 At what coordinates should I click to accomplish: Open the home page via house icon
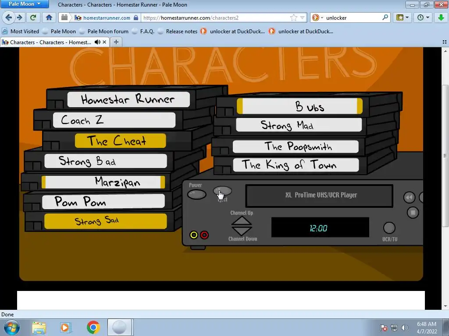click(49, 17)
